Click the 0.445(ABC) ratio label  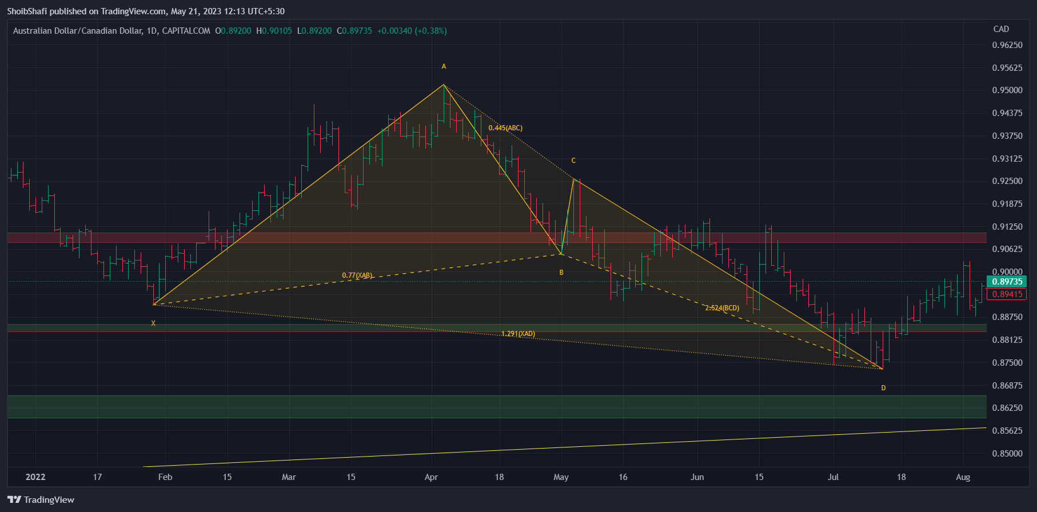(505, 128)
